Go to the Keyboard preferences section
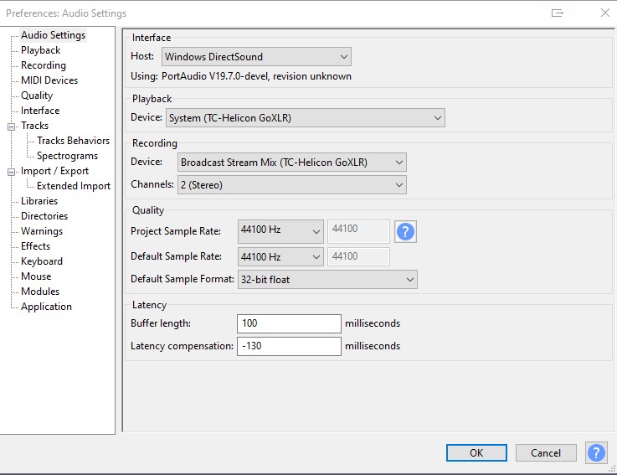This screenshot has height=475, width=617. point(42,261)
